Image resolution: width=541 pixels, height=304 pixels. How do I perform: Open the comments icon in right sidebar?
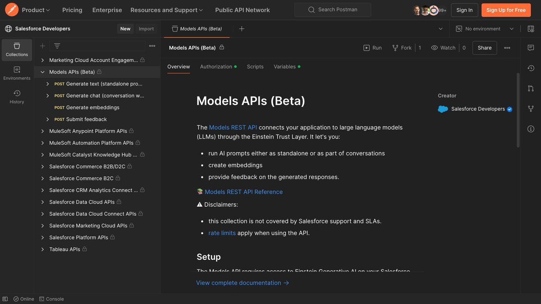pyautogui.click(x=531, y=48)
